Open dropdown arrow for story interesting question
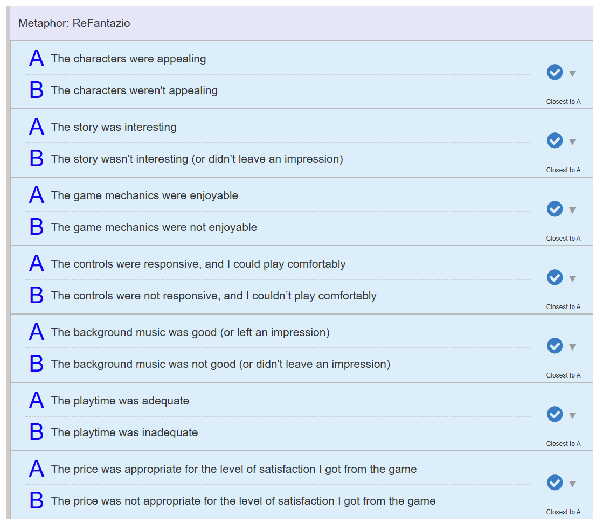Image resolution: width=603 pixels, height=524 pixels. click(x=572, y=142)
